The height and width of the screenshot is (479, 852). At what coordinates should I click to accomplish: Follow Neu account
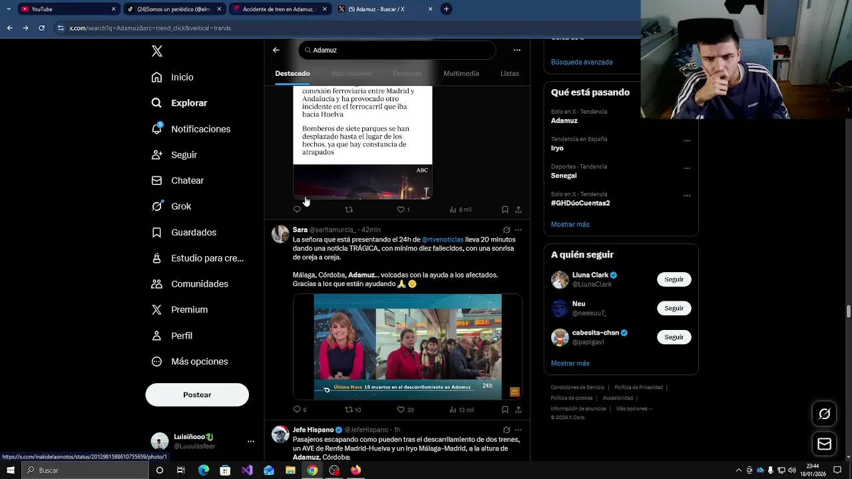coord(674,308)
